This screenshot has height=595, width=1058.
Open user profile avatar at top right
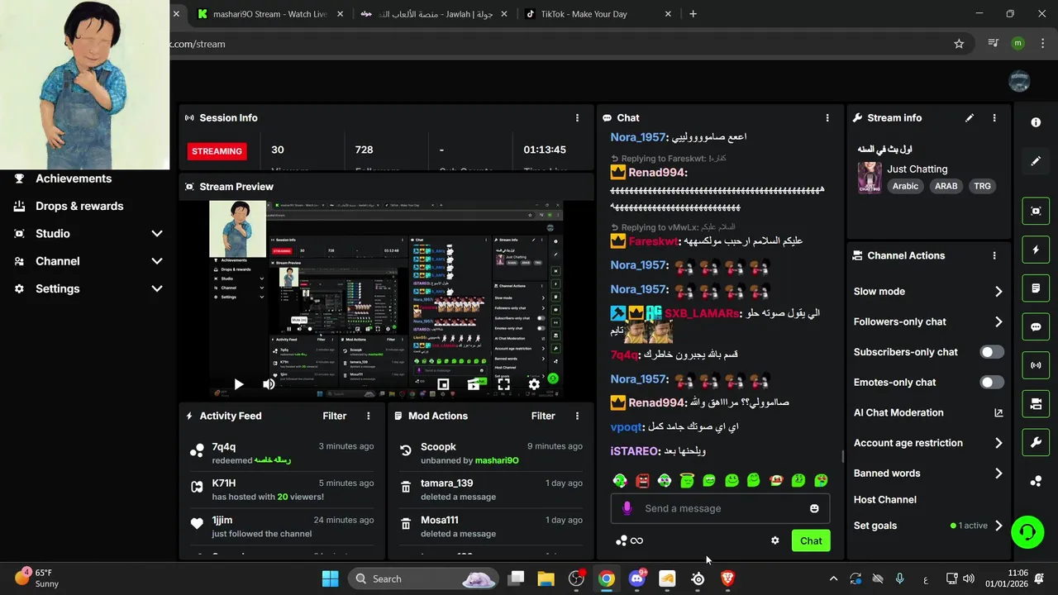pos(1019,81)
